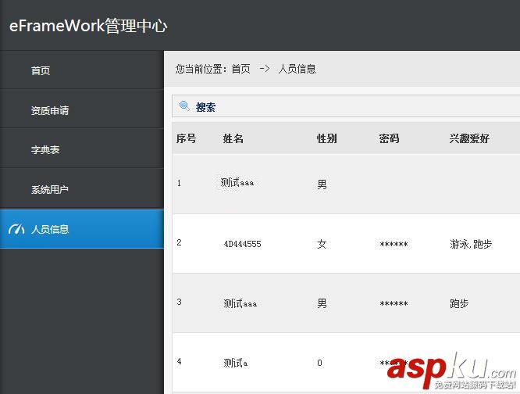Image resolution: width=520 pixels, height=394 pixels.
Task: Click the 性别 column header
Action: click(327, 138)
